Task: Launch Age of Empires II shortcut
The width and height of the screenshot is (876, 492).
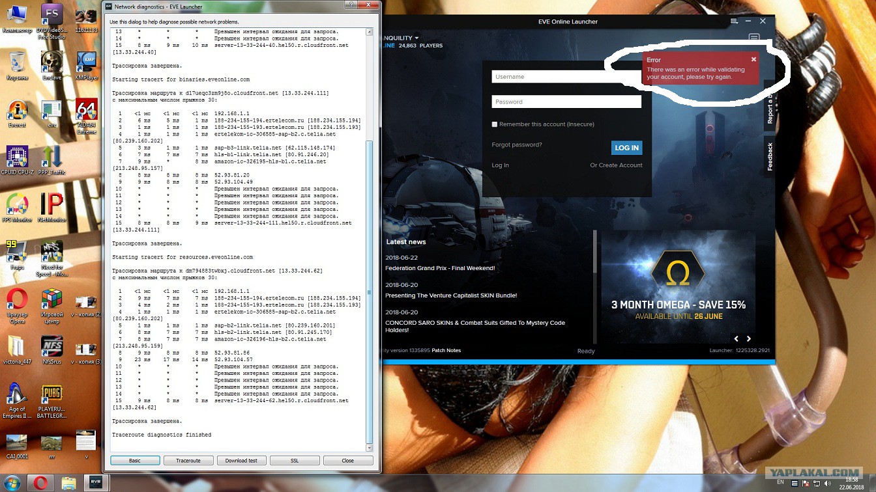Action: coord(17,401)
